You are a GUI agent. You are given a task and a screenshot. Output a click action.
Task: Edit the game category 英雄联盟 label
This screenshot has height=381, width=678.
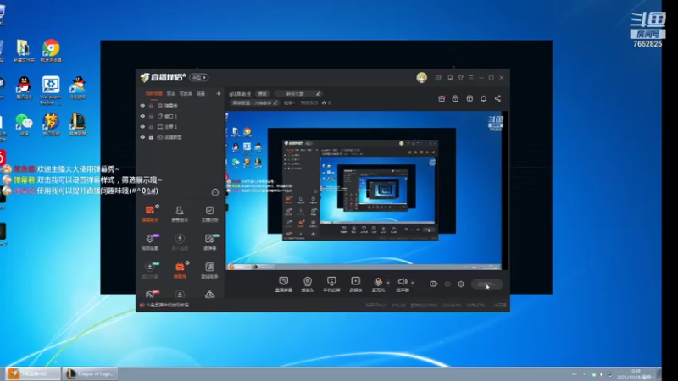click(254, 102)
